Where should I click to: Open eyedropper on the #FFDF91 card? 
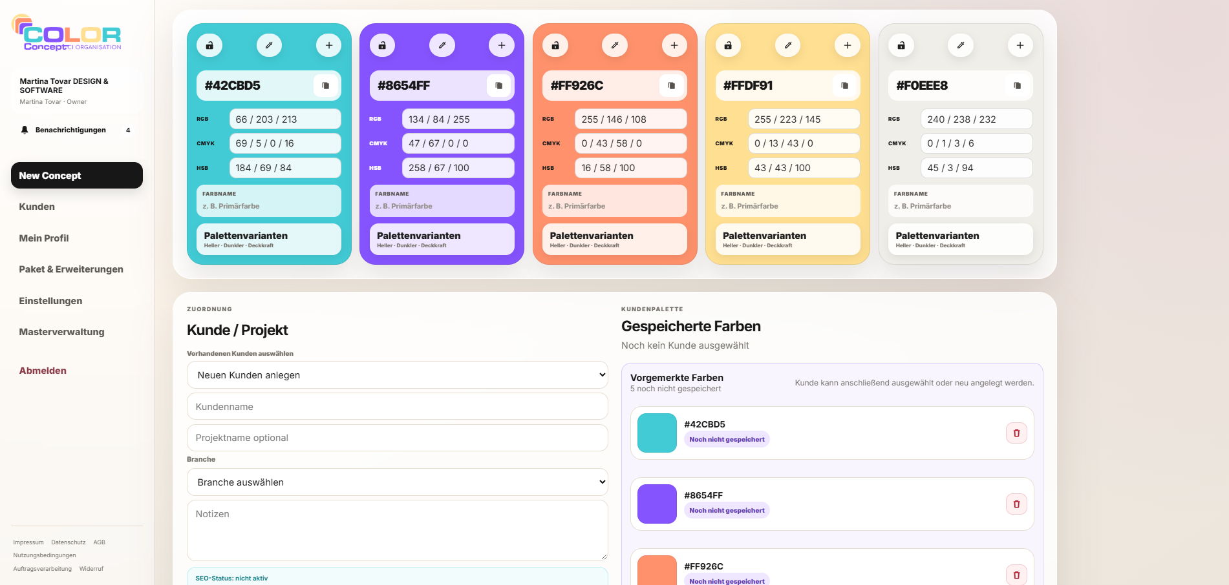(x=787, y=45)
